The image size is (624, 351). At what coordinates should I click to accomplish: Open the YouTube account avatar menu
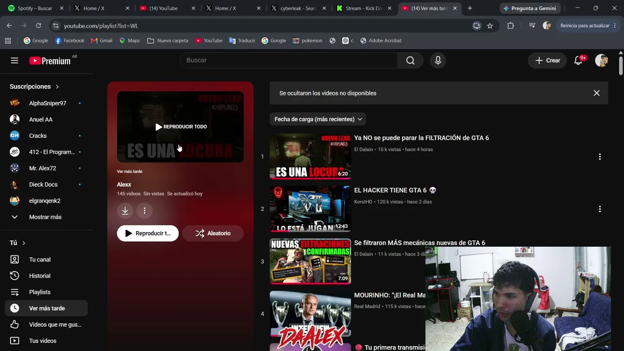tap(602, 60)
